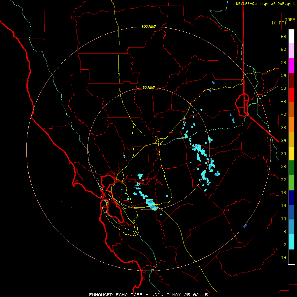Viewport: 297px width, 297px height.
Task: Click the light blue 14 kft legend swatch
Action: click(x=291, y=227)
